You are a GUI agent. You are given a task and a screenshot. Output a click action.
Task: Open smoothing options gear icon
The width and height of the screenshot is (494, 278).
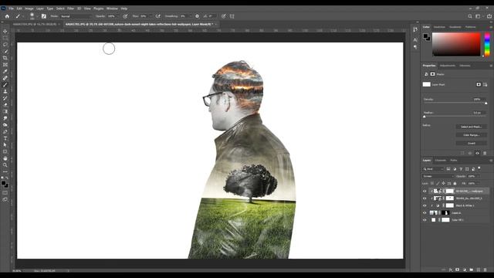(198, 16)
